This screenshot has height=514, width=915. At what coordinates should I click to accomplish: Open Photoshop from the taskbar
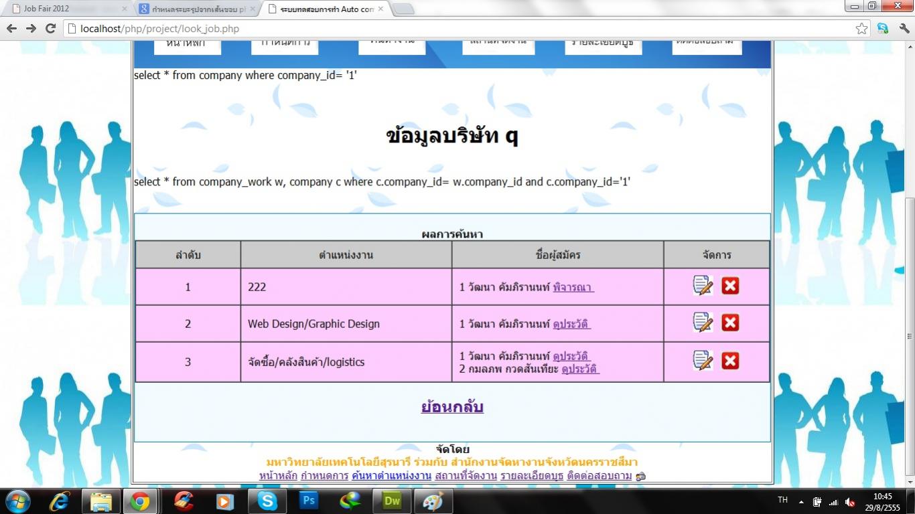(x=309, y=501)
